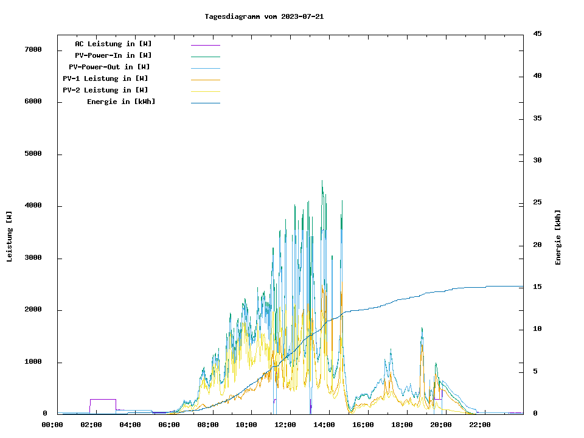Click the 7000 value on the left axis

click(33, 49)
